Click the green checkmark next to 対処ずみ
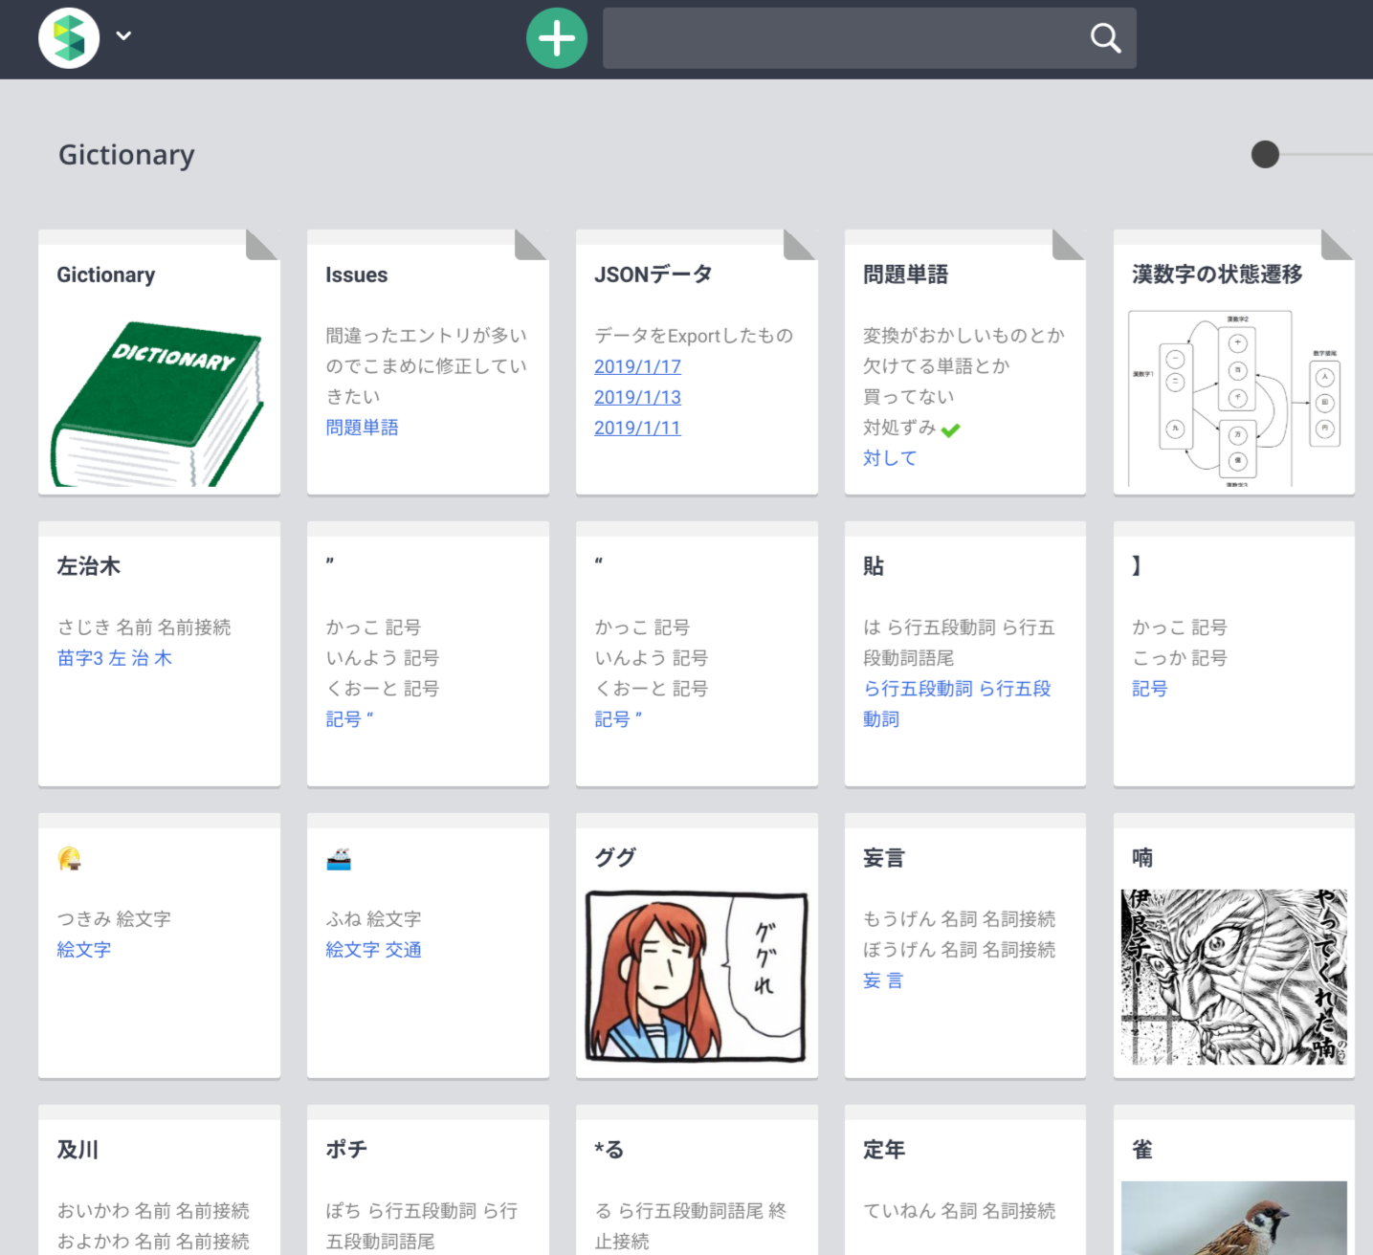1373x1255 pixels. (950, 430)
